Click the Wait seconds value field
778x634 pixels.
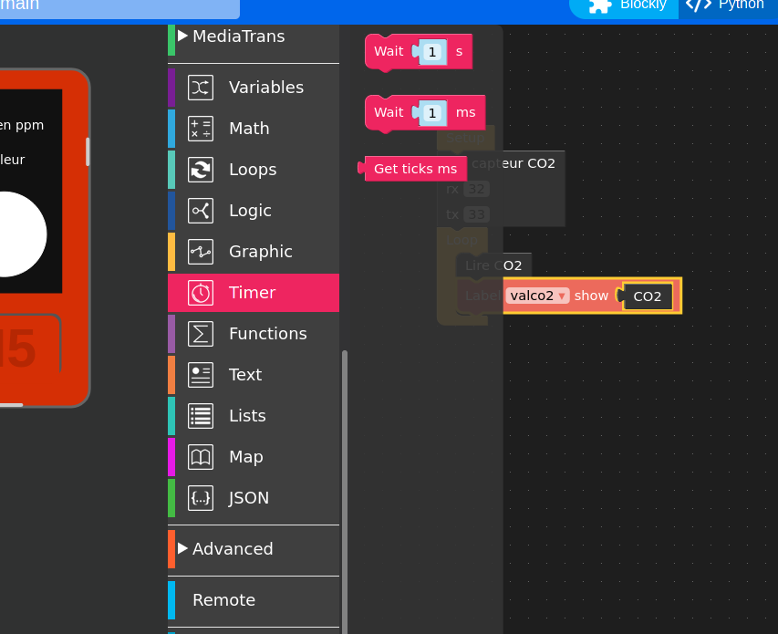pos(432,52)
